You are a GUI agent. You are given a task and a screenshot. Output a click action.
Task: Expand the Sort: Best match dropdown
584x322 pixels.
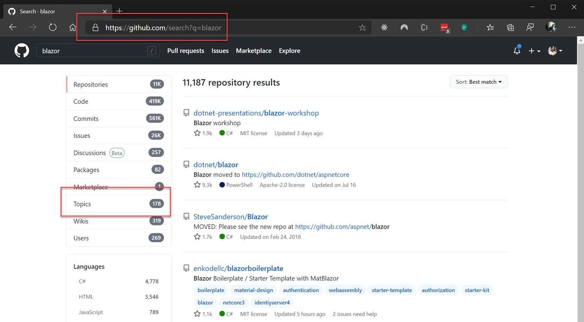tap(479, 82)
